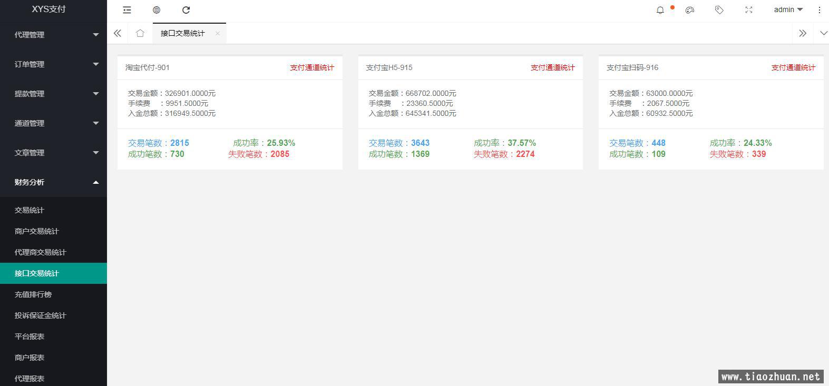Select the 淘宝代付-901 card title
This screenshot has width=829, height=386.
click(148, 67)
